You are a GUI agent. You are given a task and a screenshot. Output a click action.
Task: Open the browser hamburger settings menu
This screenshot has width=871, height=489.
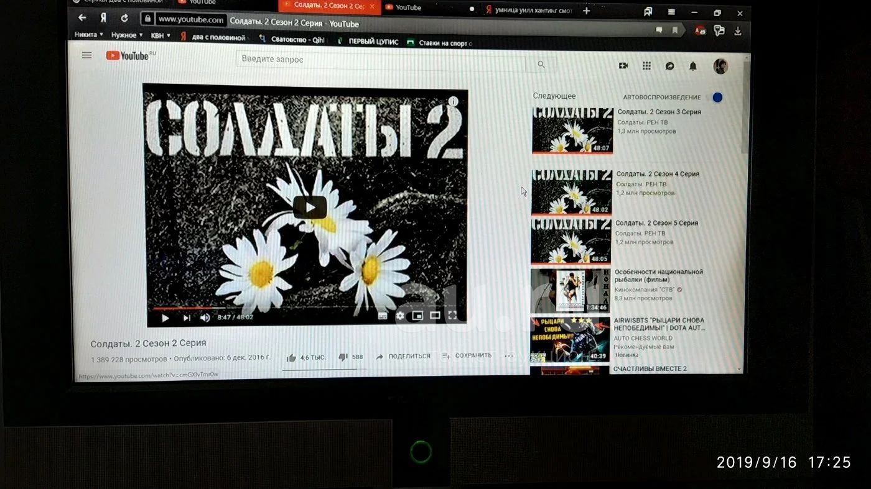pos(671,12)
